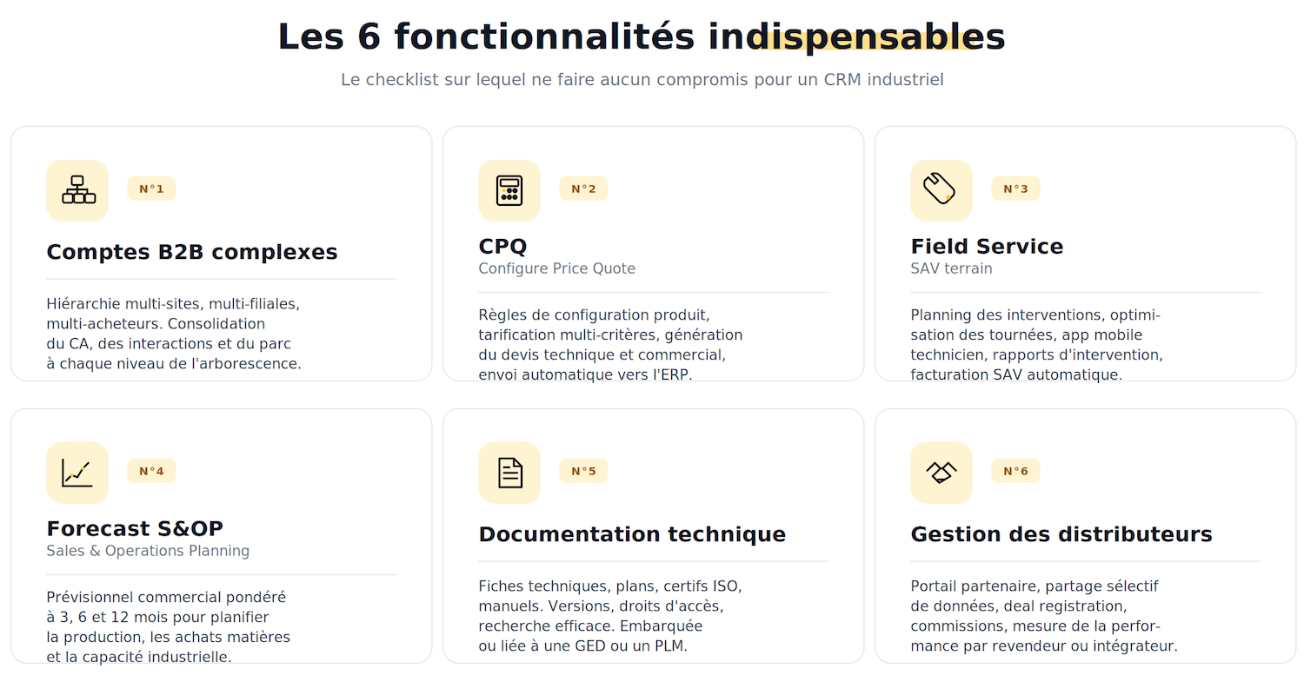
Task: Select the N°1 badge
Action: click(151, 189)
